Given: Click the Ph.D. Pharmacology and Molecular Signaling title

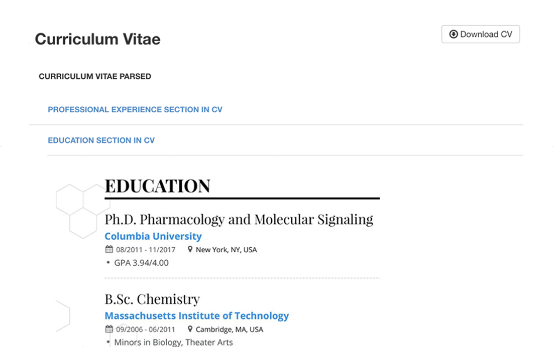Looking at the screenshot, I should click(x=239, y=219).
